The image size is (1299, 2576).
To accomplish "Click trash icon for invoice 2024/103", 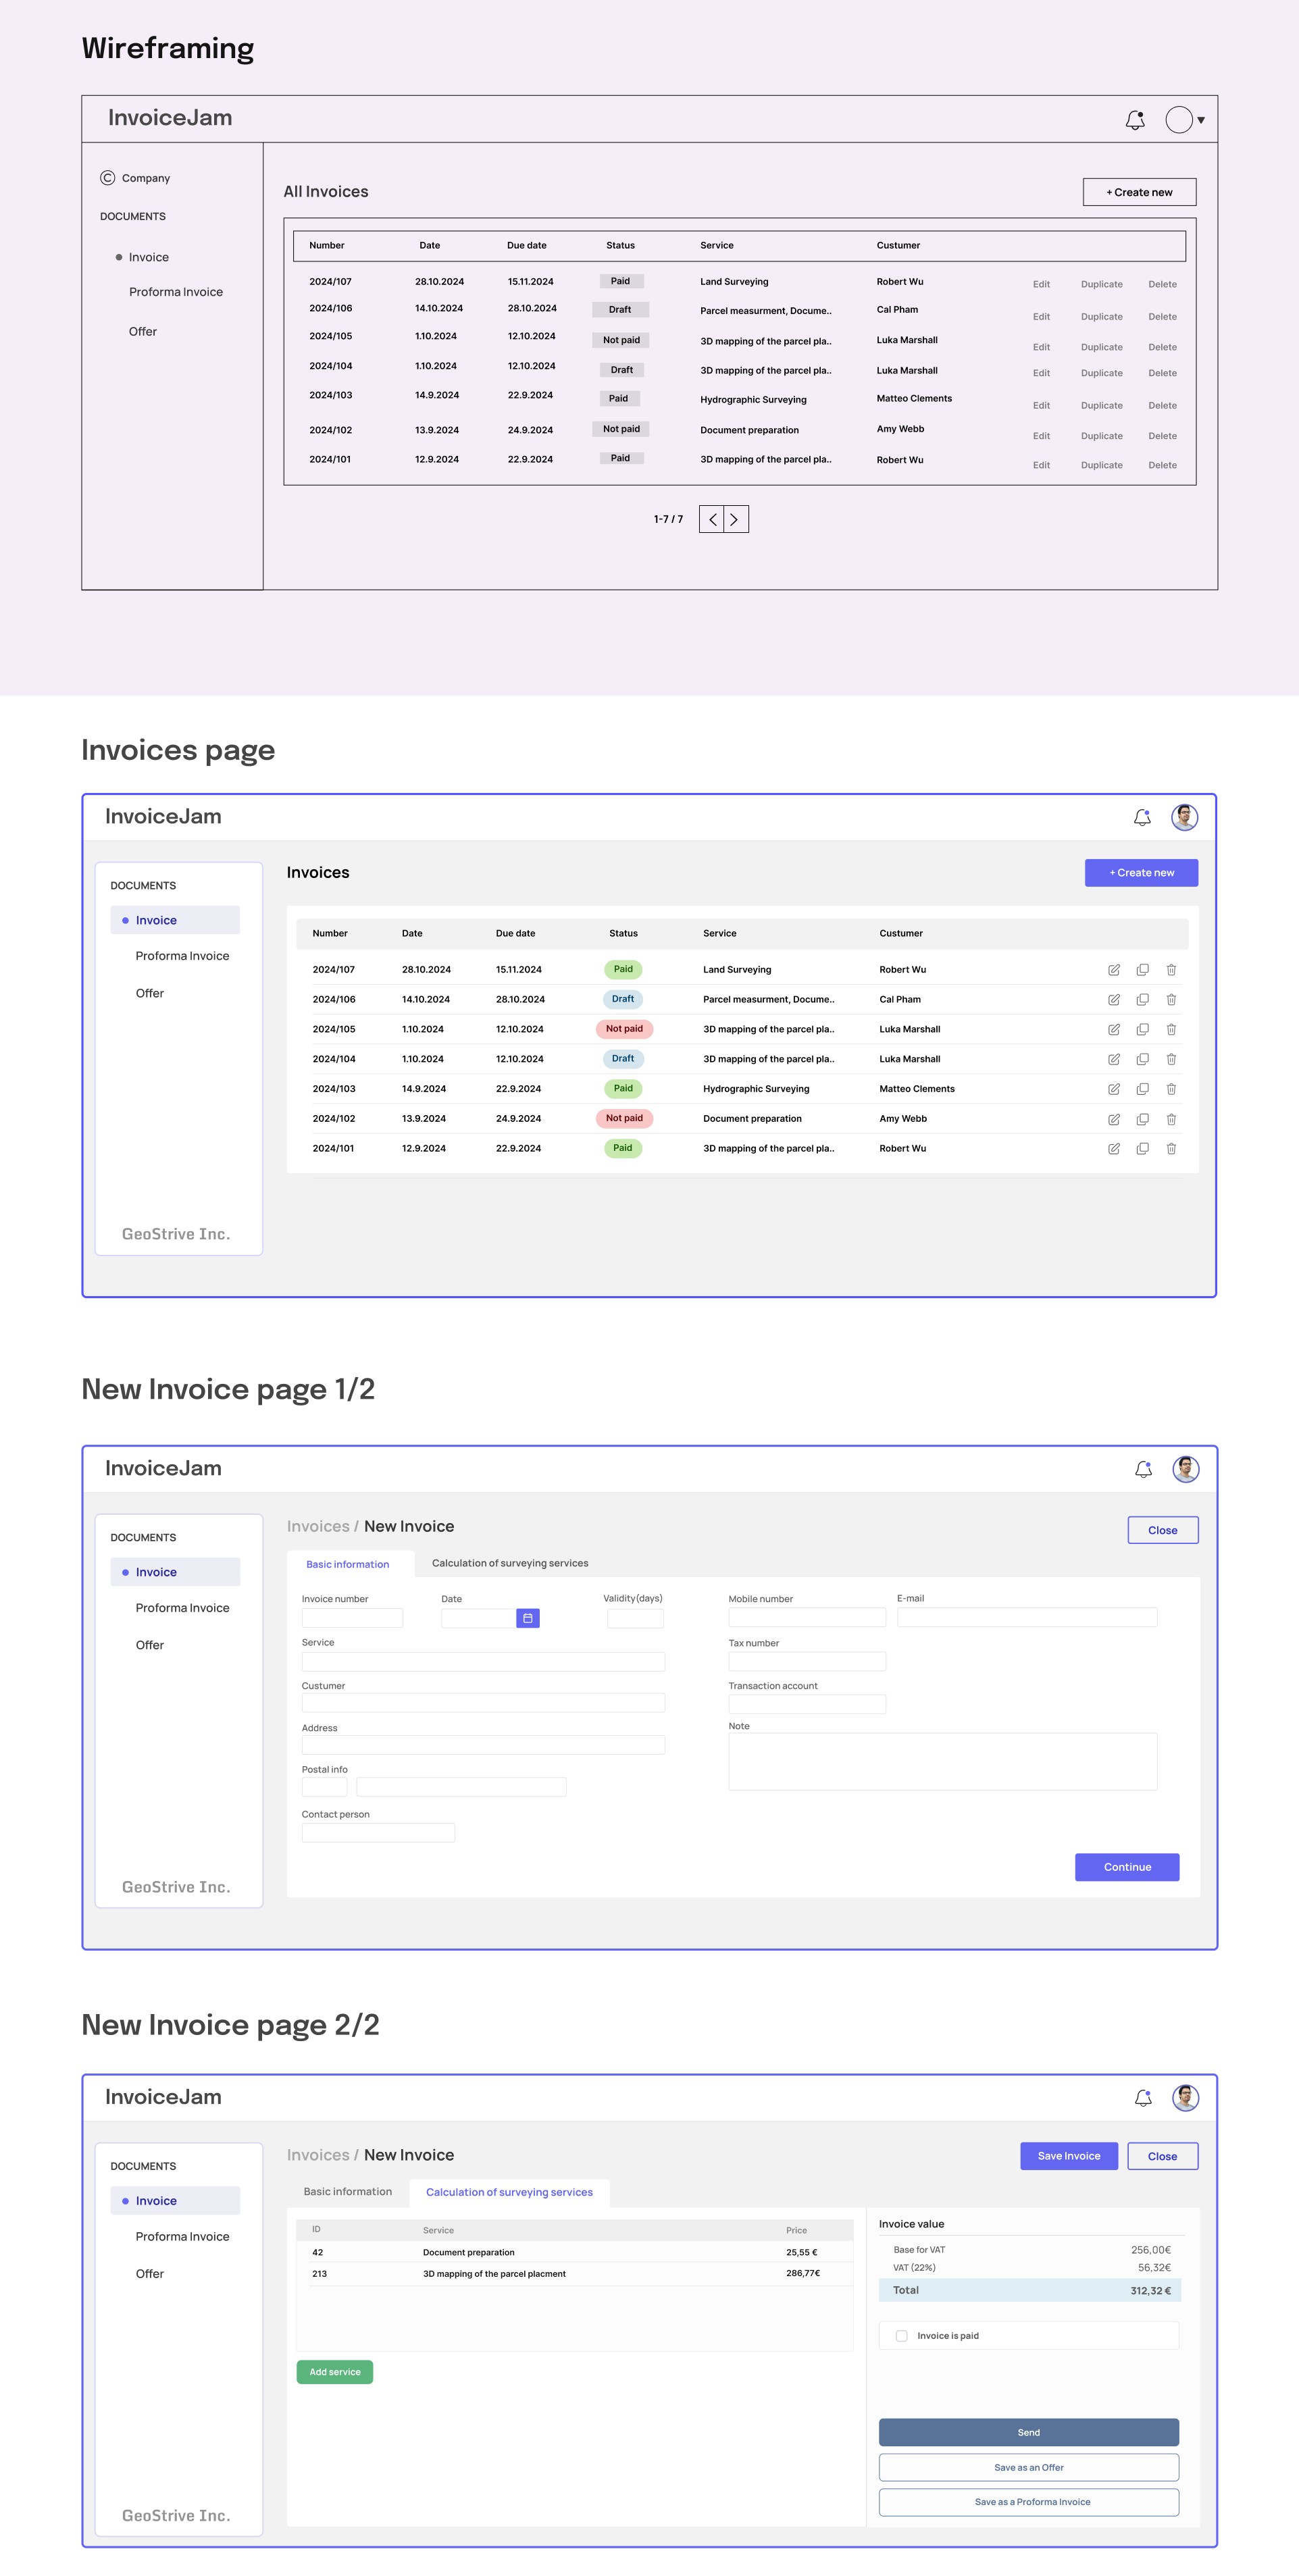I will 1171,1089.
